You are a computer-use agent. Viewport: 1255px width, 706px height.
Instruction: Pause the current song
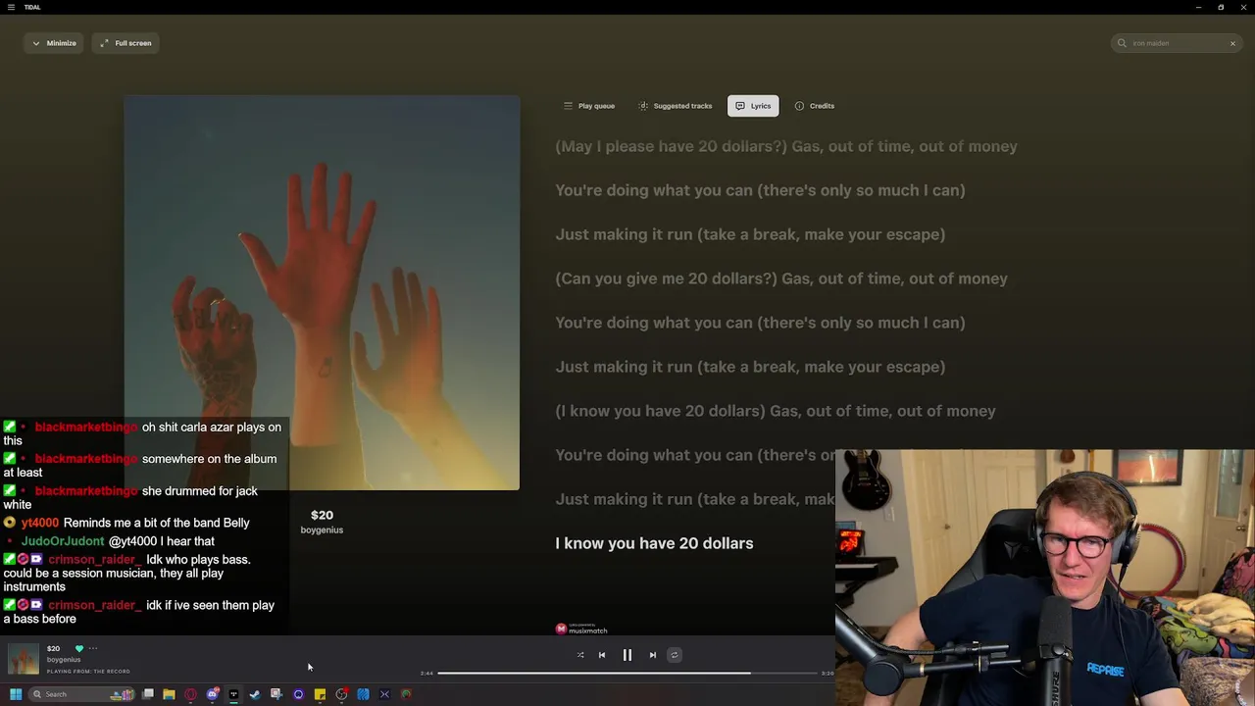click(x=627, y=655)
